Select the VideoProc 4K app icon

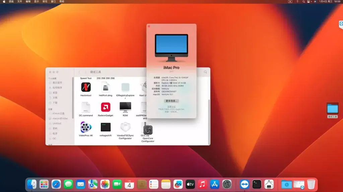(x=86, y=127)
